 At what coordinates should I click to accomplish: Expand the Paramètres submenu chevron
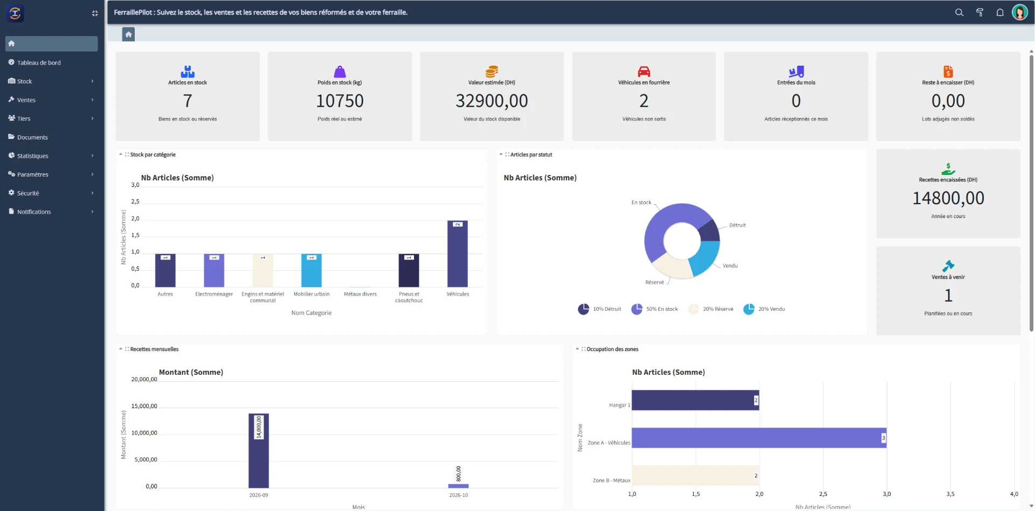(x=92, y=174)
